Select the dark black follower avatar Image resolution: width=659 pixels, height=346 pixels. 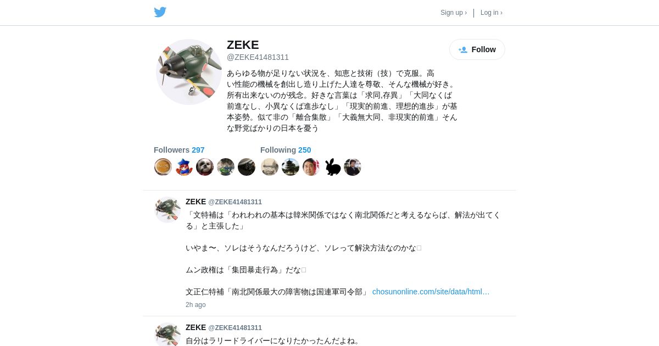click(x=247, y=167)
